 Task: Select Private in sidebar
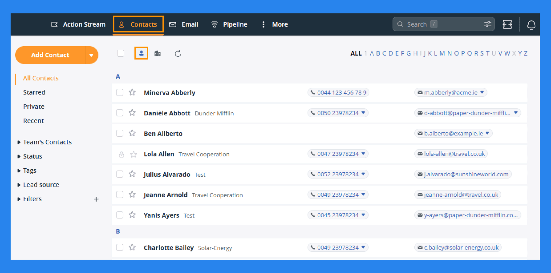34,107
